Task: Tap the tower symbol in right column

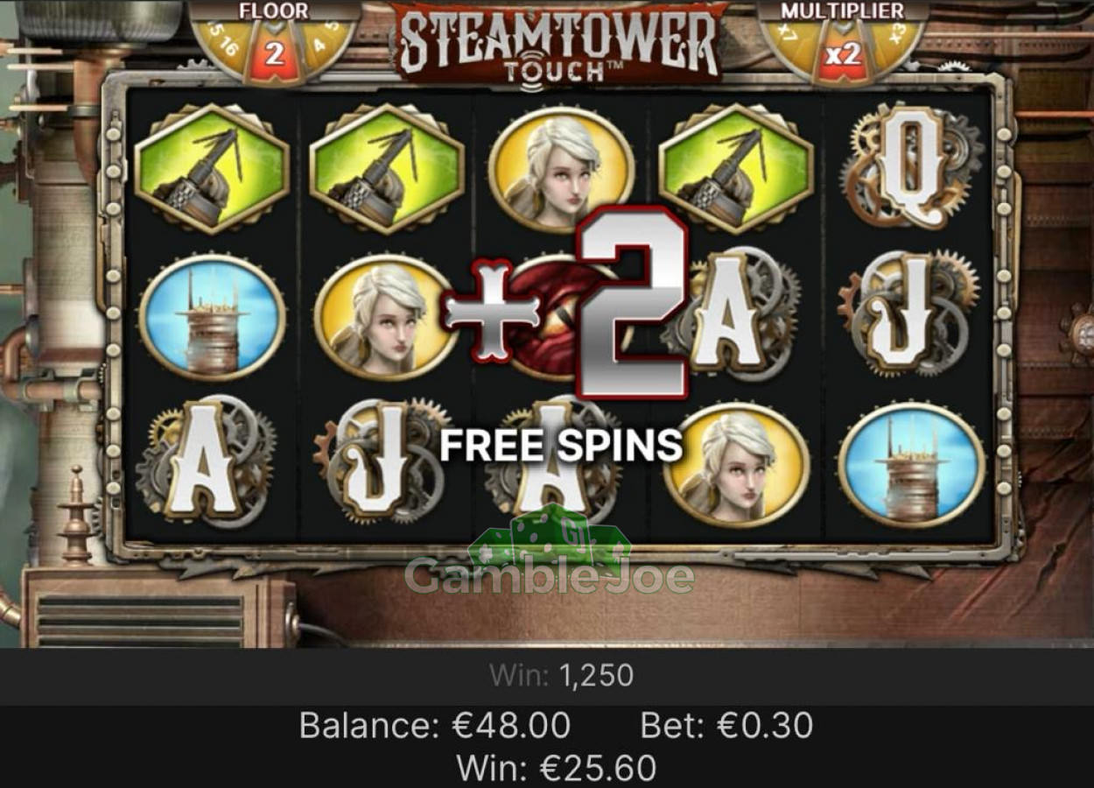Action: click(x=912, y=466)
